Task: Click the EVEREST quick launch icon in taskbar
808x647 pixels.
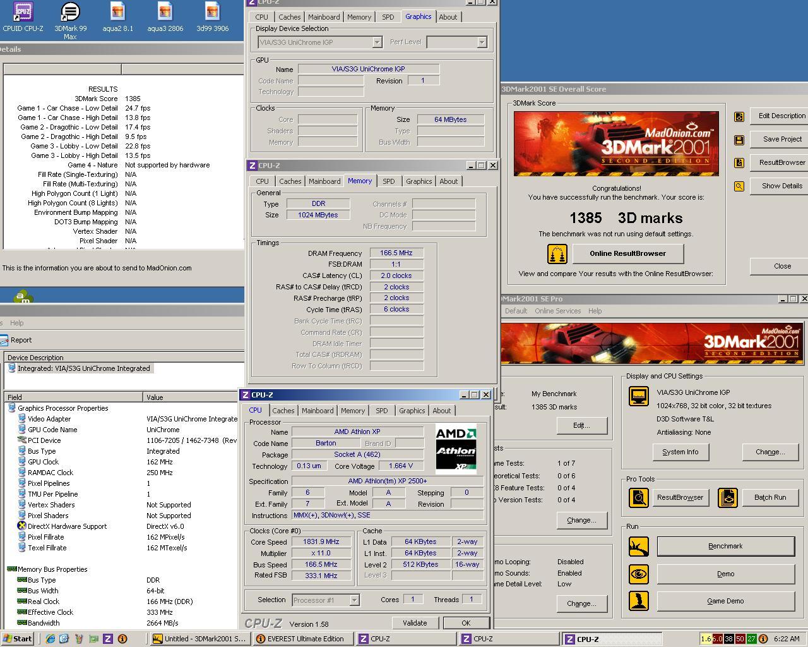Action: coord(122,639)
